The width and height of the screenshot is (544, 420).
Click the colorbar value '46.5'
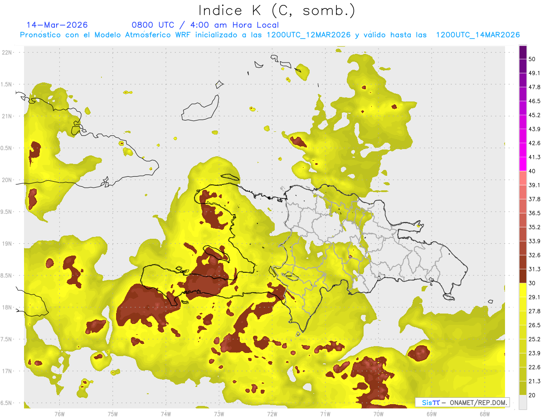pyautogui.click(x=534, y=101)
